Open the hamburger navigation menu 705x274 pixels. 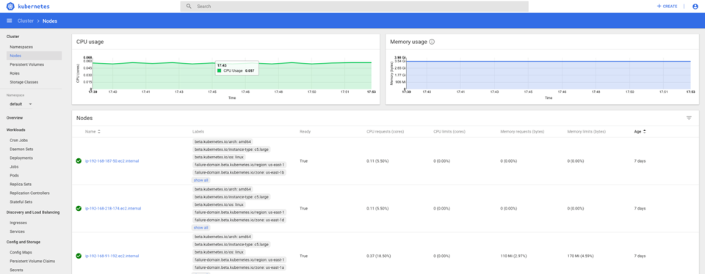[x=9, y=21]
